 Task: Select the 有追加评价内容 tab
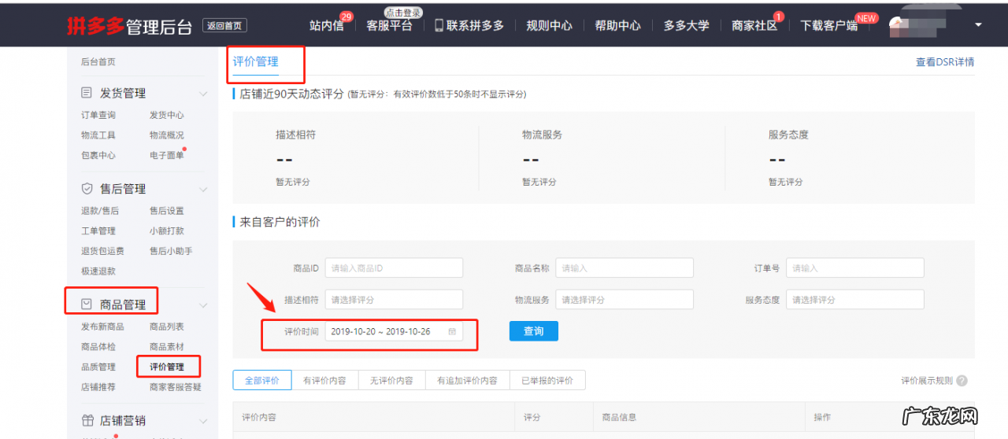pos(468,380)
